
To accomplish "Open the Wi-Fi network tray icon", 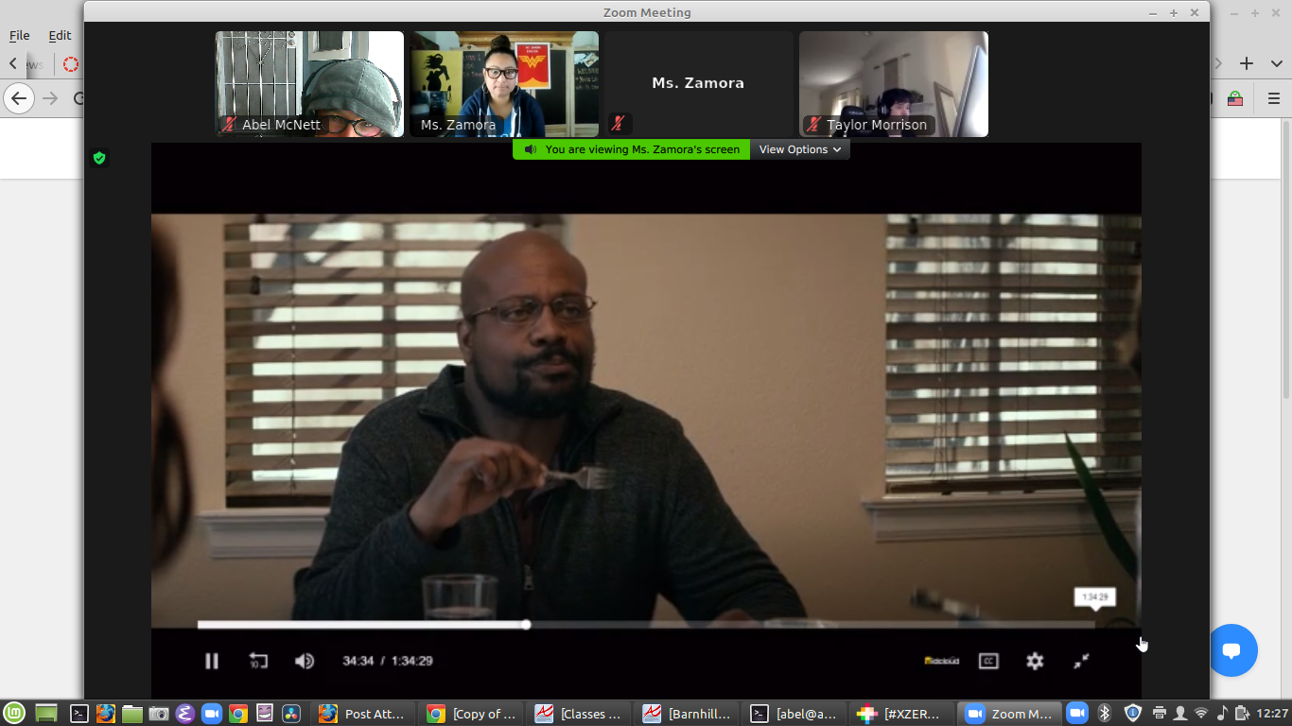I will 1201,714.
